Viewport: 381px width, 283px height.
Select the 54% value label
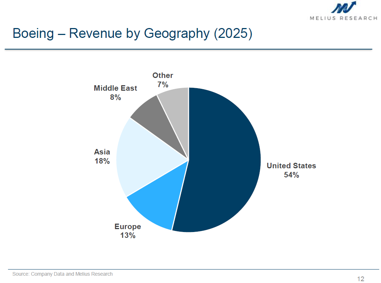tap(291, 175)
